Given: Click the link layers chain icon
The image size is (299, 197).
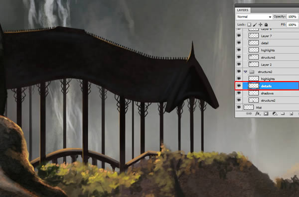Looking at the screenshot, I should 249,113.
